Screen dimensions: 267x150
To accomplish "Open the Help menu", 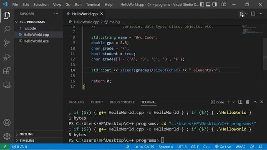I will (x=108, y=5).
